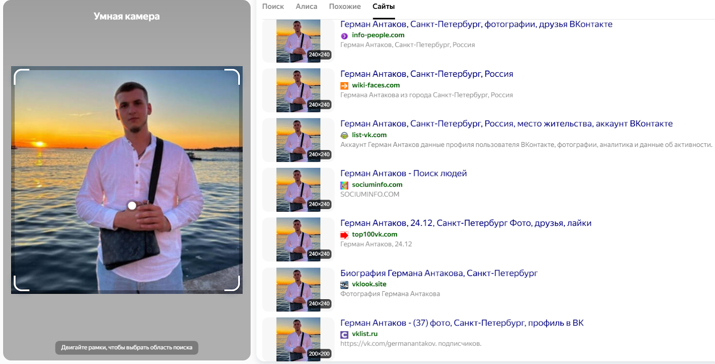
Task: Visit the top100vk.com domain link
Action: 374,234
